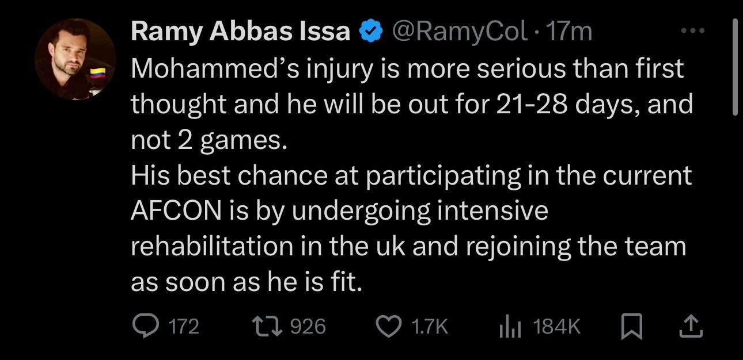Click the display name Ramy Abbas Issa
This screenshot has height=360, width=743.
pos(241,32)
